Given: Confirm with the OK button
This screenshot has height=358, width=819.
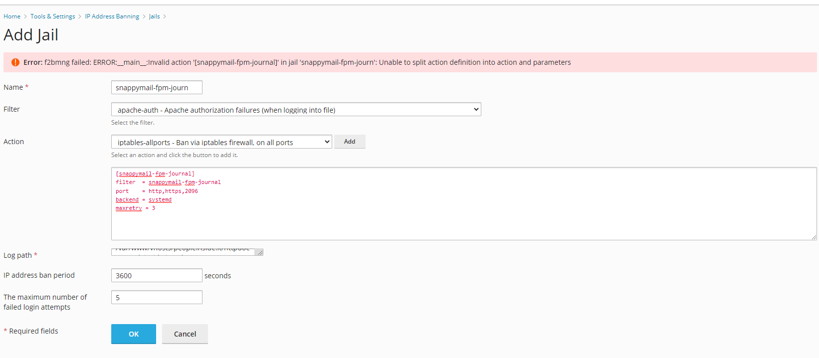Looking at the screenshot, I should 134,334.
